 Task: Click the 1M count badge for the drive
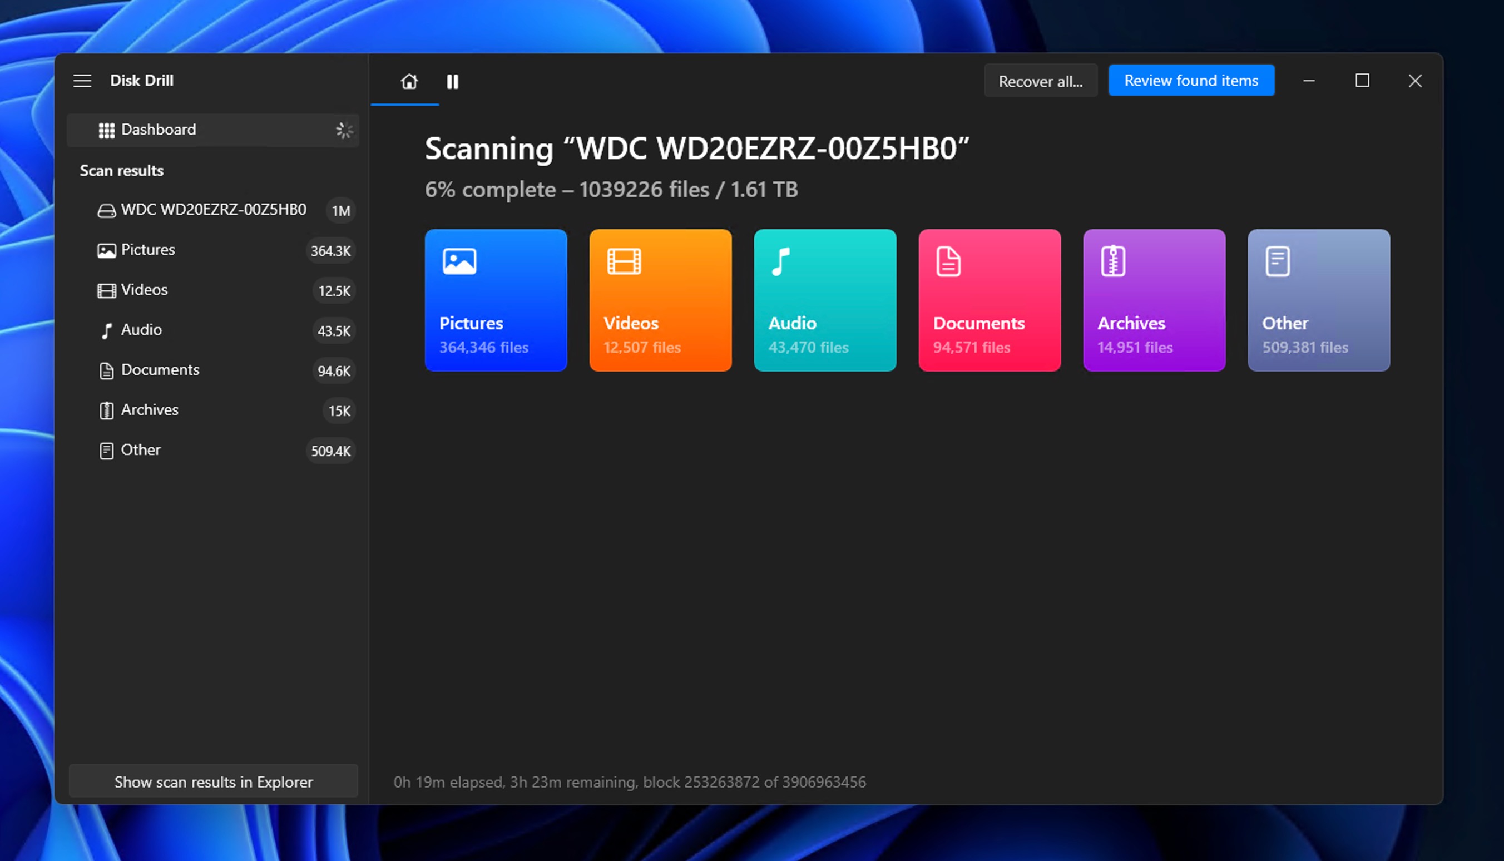pyautogui.click(x=340, y=210)
